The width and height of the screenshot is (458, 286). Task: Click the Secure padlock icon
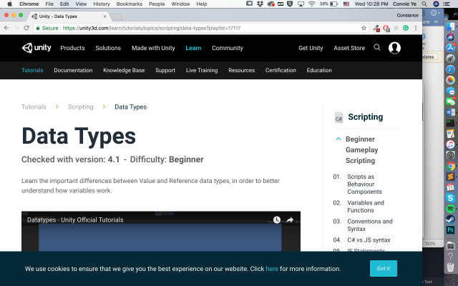(38, 28)
